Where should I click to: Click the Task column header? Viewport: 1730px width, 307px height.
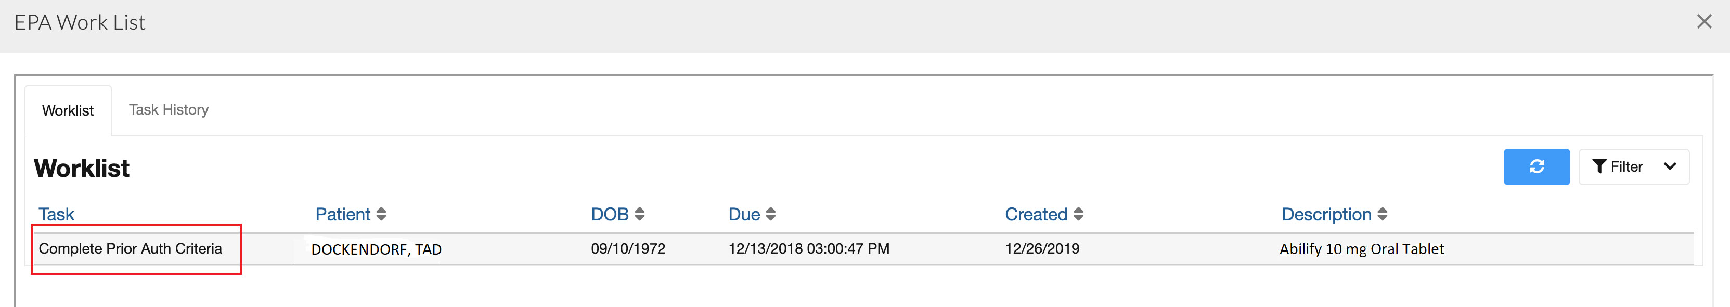coord(56,214)
